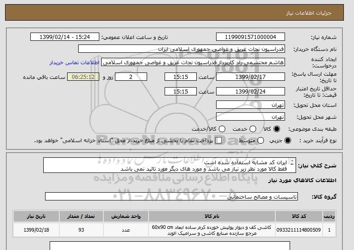
Task: Click the announcement date field 1399/02/14 - 15:24
Action: [x=65, y=37]
